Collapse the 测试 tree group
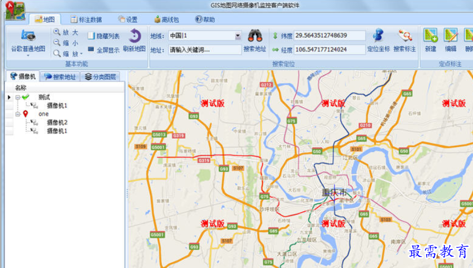This screenshot has width=473, height=268. (x=18, y=97)
